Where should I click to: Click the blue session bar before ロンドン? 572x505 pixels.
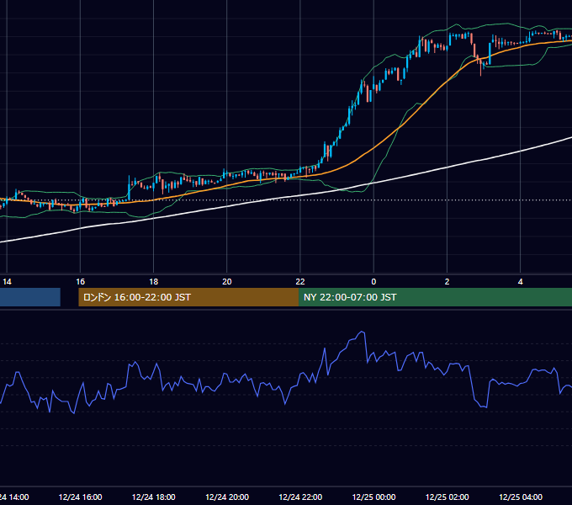pos(30,297)
